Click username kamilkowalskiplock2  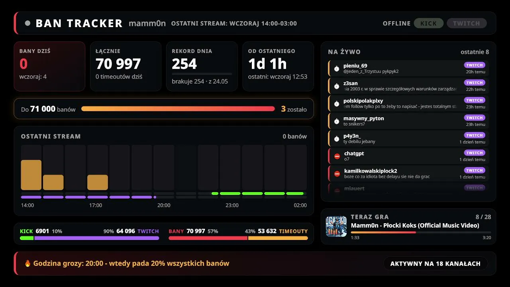pos(371,171)
